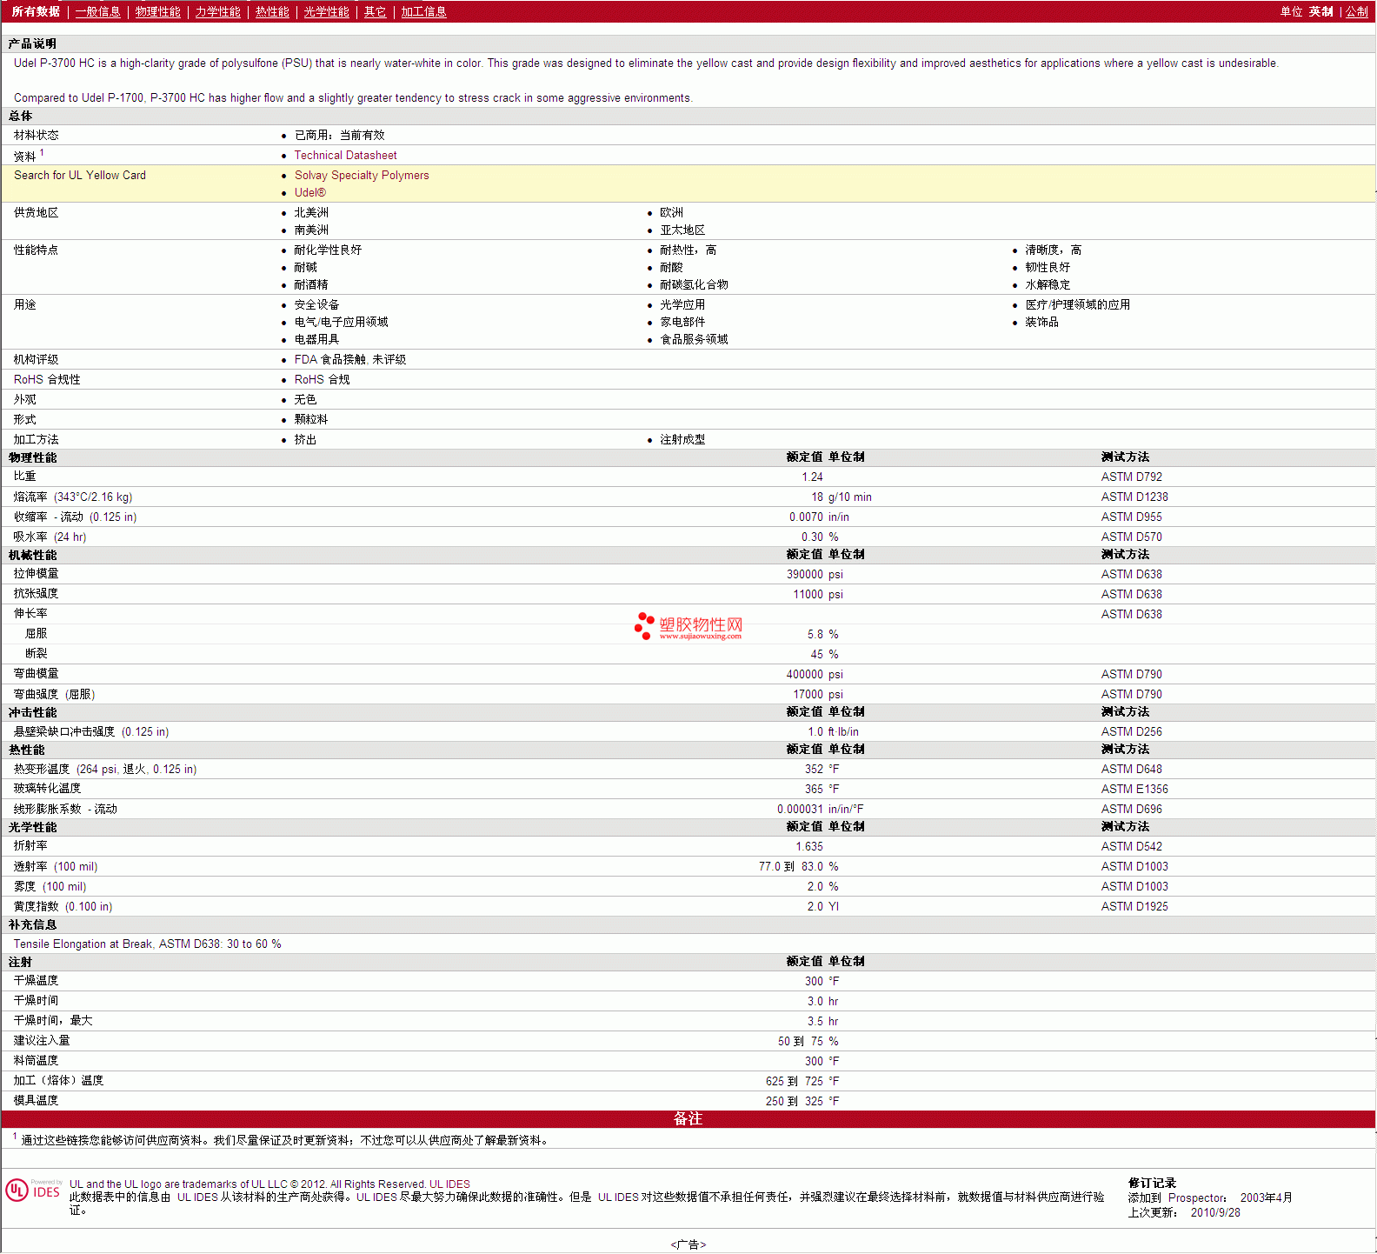Click the 玻璃转化温度 row label
The image size is (1377, 1254).
tap(47, 788)
